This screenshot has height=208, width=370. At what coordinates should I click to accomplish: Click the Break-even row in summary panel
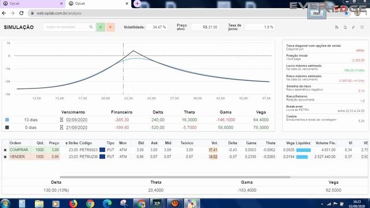[x=325, y=109]
